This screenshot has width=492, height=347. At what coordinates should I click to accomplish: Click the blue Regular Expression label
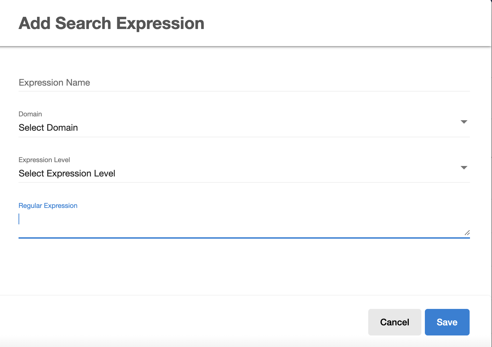pos(48,206)
